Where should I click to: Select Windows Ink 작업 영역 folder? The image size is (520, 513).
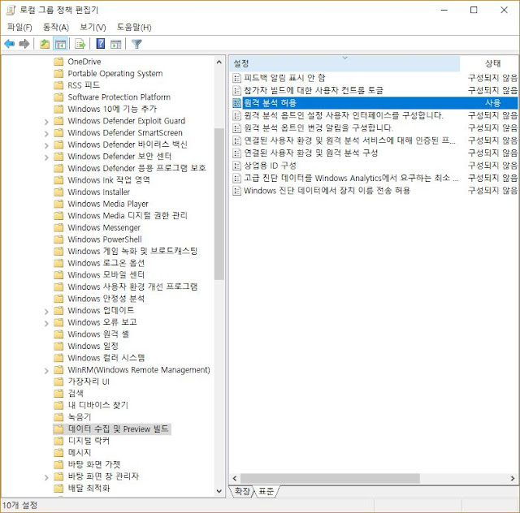pos(109,180)
